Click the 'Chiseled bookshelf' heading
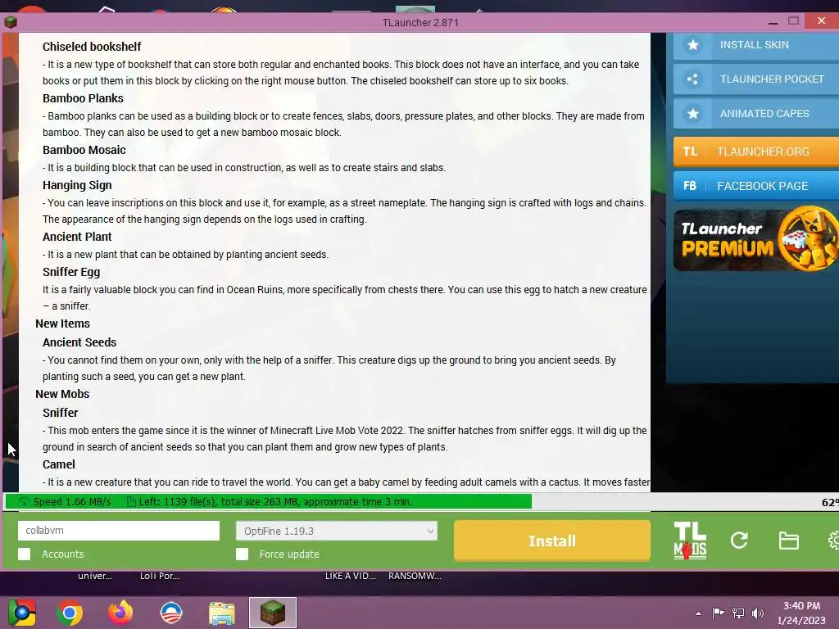Screen dimensions: 839x629 [x=92, y=47]
